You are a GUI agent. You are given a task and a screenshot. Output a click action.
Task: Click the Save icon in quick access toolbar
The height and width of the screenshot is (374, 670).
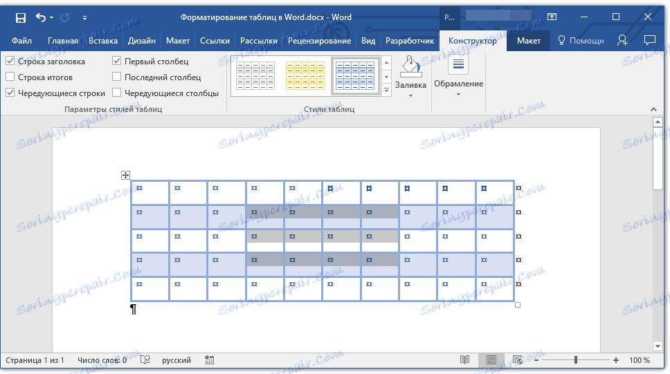point(20,17)
